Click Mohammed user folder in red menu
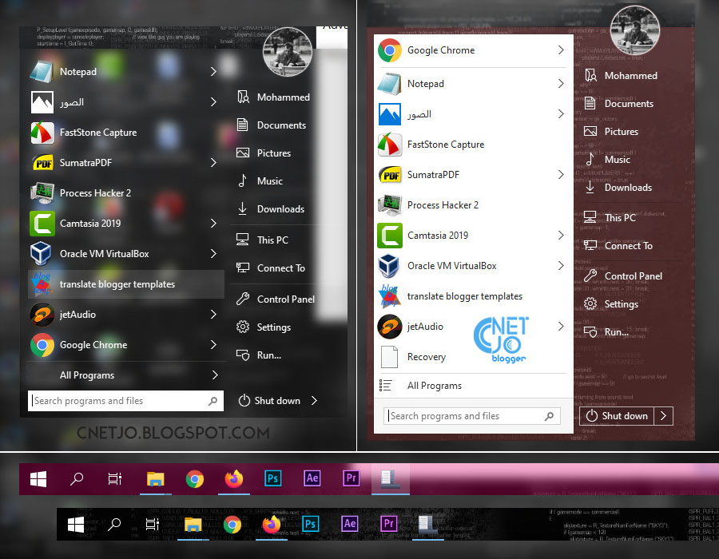Viewport: 719px width, 559px height. (x=621, y=76)
